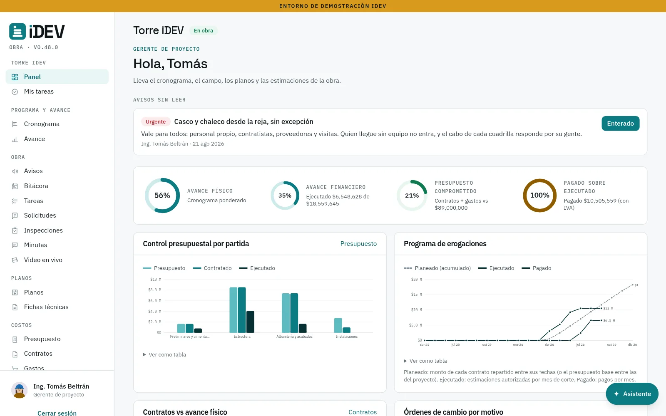
Task: Toggle Contratado legend in bar chart
Action: 212,268
